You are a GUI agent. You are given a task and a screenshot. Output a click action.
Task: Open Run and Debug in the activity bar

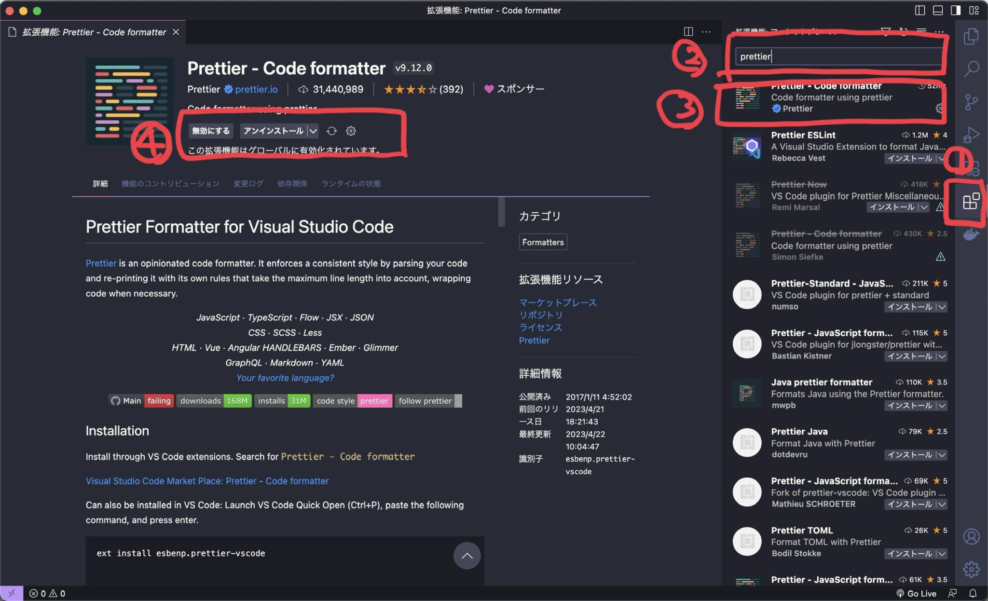coord(972,134)
